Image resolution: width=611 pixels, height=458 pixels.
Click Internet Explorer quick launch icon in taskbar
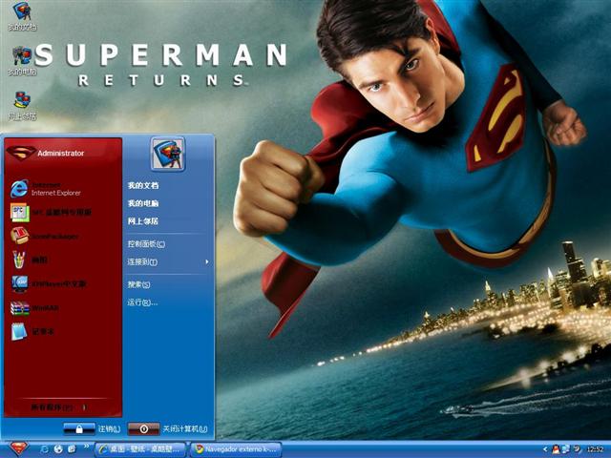pyautogui.click(x=45, y=449)
